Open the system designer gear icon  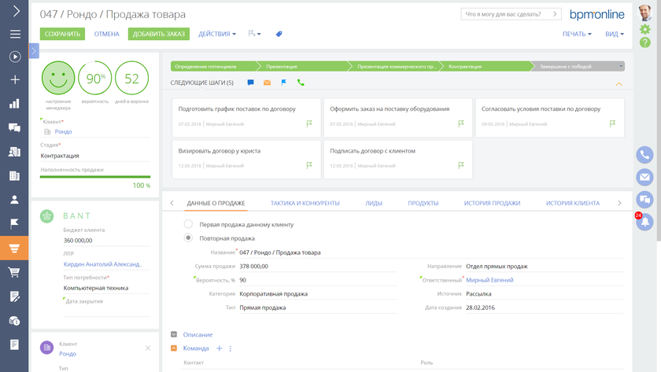pyautogui.click(x=645, y=30)
